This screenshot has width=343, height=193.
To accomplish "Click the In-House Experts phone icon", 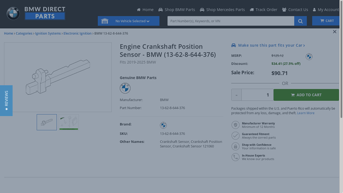I will click(x=235, y=157).
